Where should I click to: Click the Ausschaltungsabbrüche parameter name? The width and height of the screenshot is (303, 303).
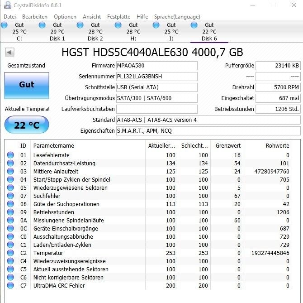pos(63,236)
